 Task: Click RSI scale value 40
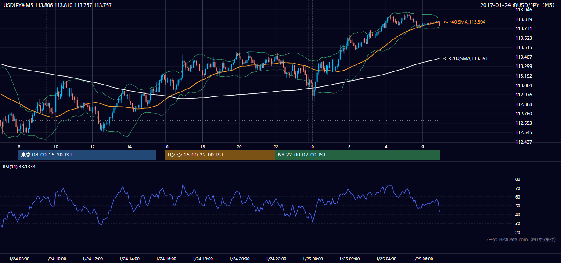518,214
